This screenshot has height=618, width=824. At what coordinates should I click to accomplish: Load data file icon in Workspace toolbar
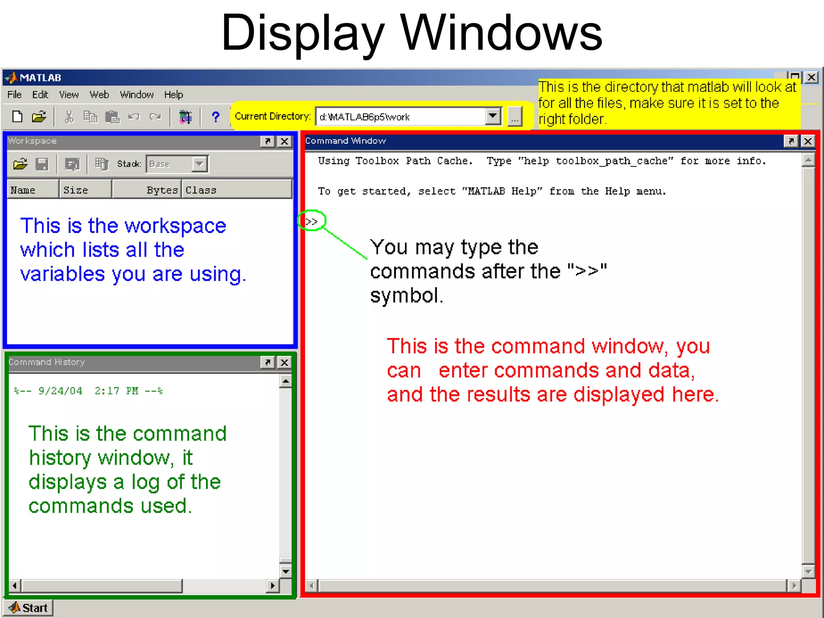pos(20,164)
